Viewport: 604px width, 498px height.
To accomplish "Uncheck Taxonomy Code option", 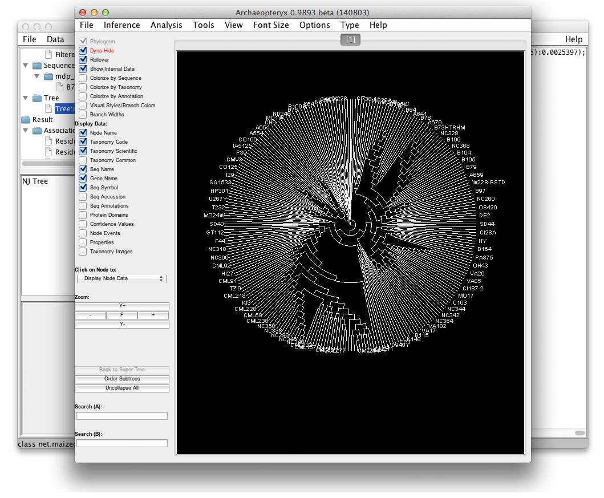I will pyautogui.click(x=83, y=141).
